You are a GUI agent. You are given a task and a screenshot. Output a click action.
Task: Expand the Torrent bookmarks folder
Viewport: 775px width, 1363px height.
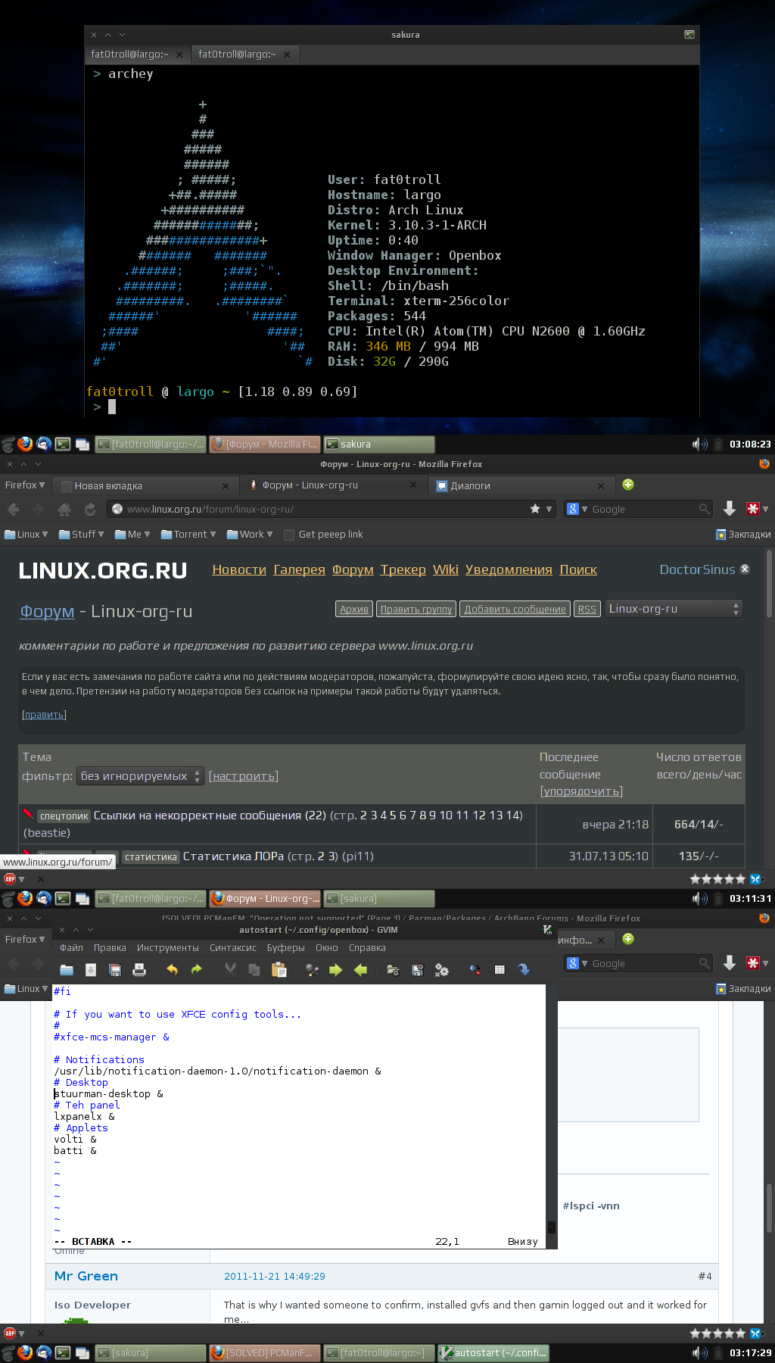(188, 534)
